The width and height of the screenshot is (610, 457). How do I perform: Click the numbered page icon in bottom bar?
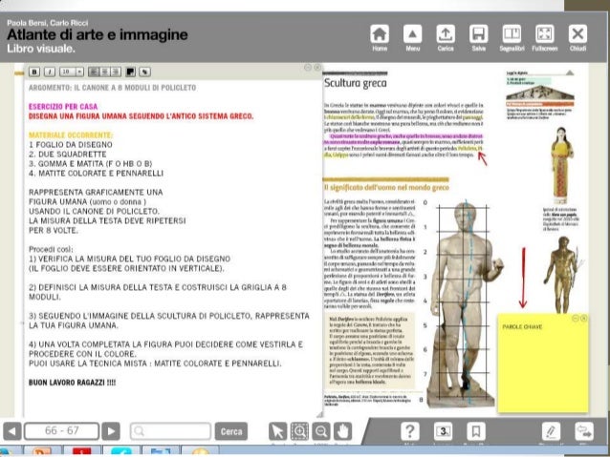[x=443, y=431]
